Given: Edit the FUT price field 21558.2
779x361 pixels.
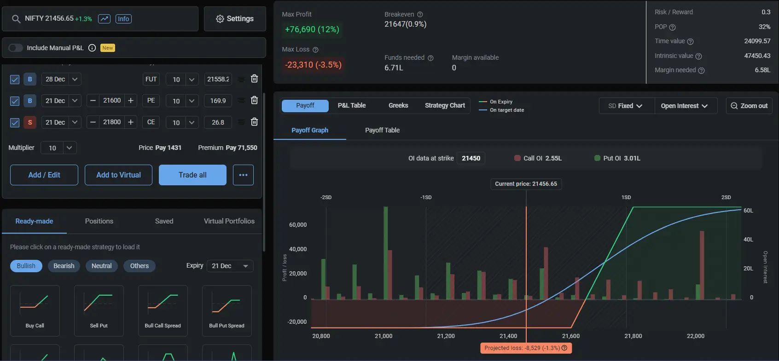Looking at the screenshot, I should 218,79.
